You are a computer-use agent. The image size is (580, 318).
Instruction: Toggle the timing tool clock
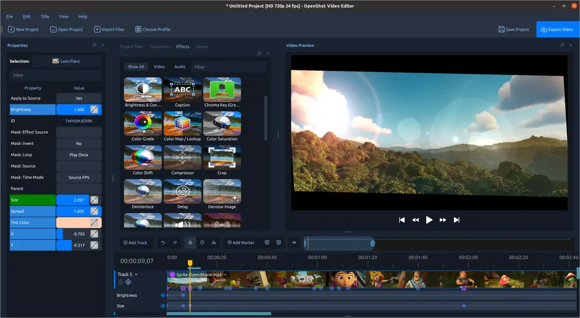(202, 243)
